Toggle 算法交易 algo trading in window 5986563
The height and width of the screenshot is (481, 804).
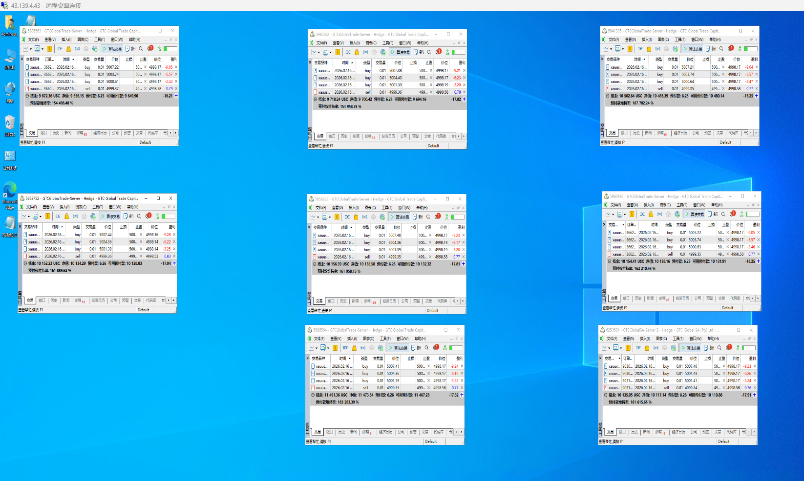click(x=112, y=49)
